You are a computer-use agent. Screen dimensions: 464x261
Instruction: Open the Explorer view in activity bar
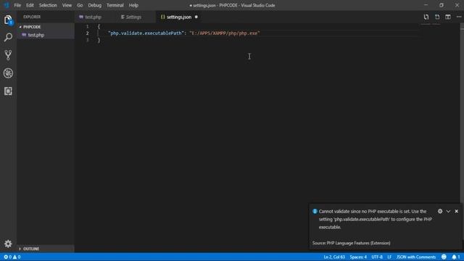tap(8, 20)
